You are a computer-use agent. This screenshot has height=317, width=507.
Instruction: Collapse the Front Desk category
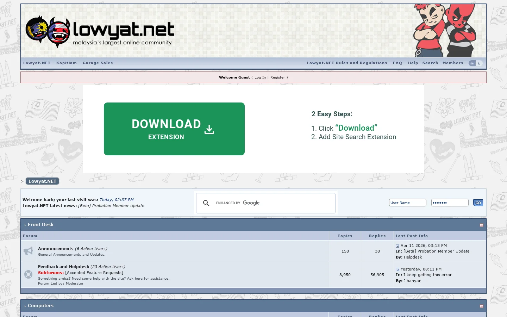(482, 225)
